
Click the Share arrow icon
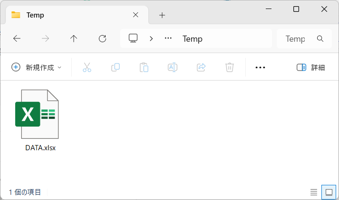[x=201, y=67]
